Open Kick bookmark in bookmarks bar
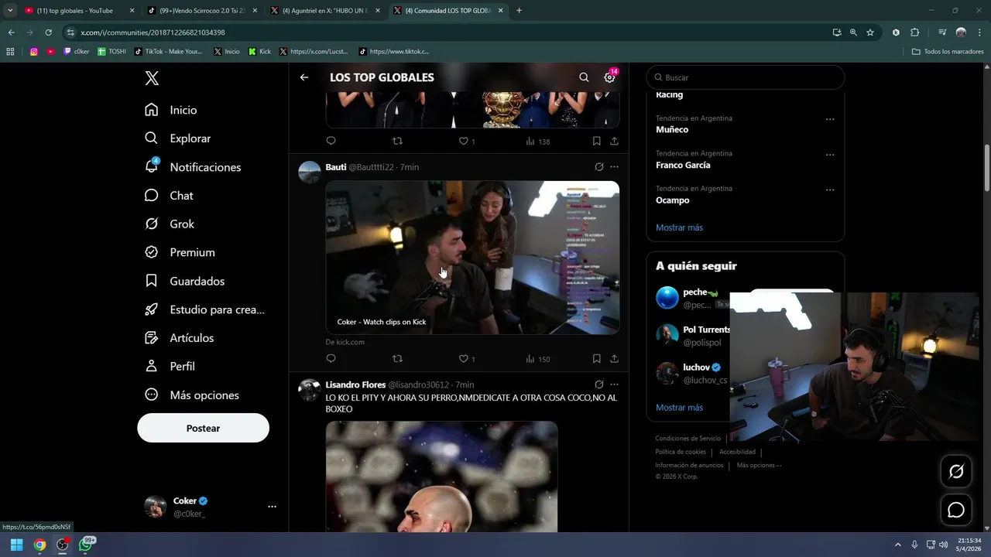 (x=260, y=52)
